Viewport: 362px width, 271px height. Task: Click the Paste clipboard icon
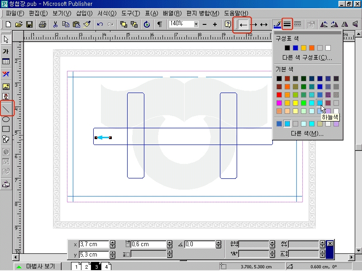pyautogui.click(x=76, y=24)
